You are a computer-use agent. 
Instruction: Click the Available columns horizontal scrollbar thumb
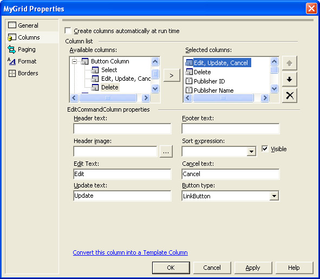pyautogui.click(x=108, y=98)
